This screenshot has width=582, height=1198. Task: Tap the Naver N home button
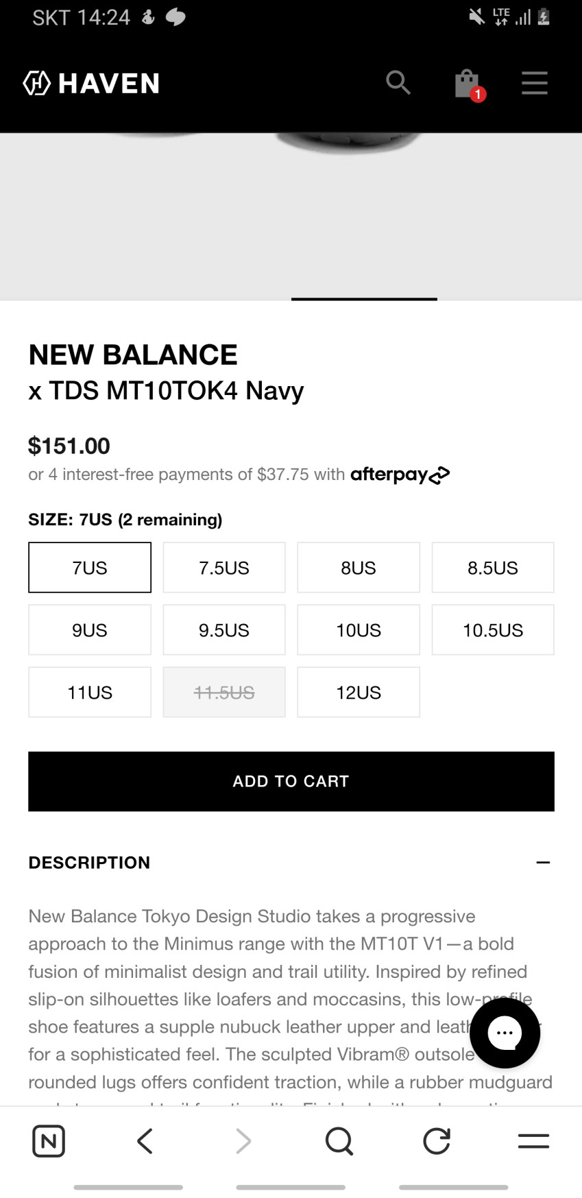coord(49,1141)
